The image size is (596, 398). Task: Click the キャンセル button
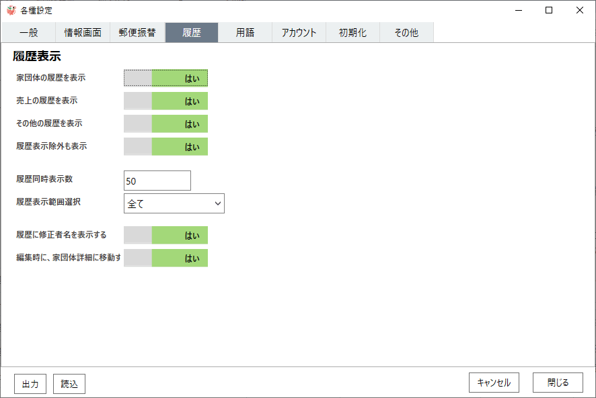click(494, 383)
